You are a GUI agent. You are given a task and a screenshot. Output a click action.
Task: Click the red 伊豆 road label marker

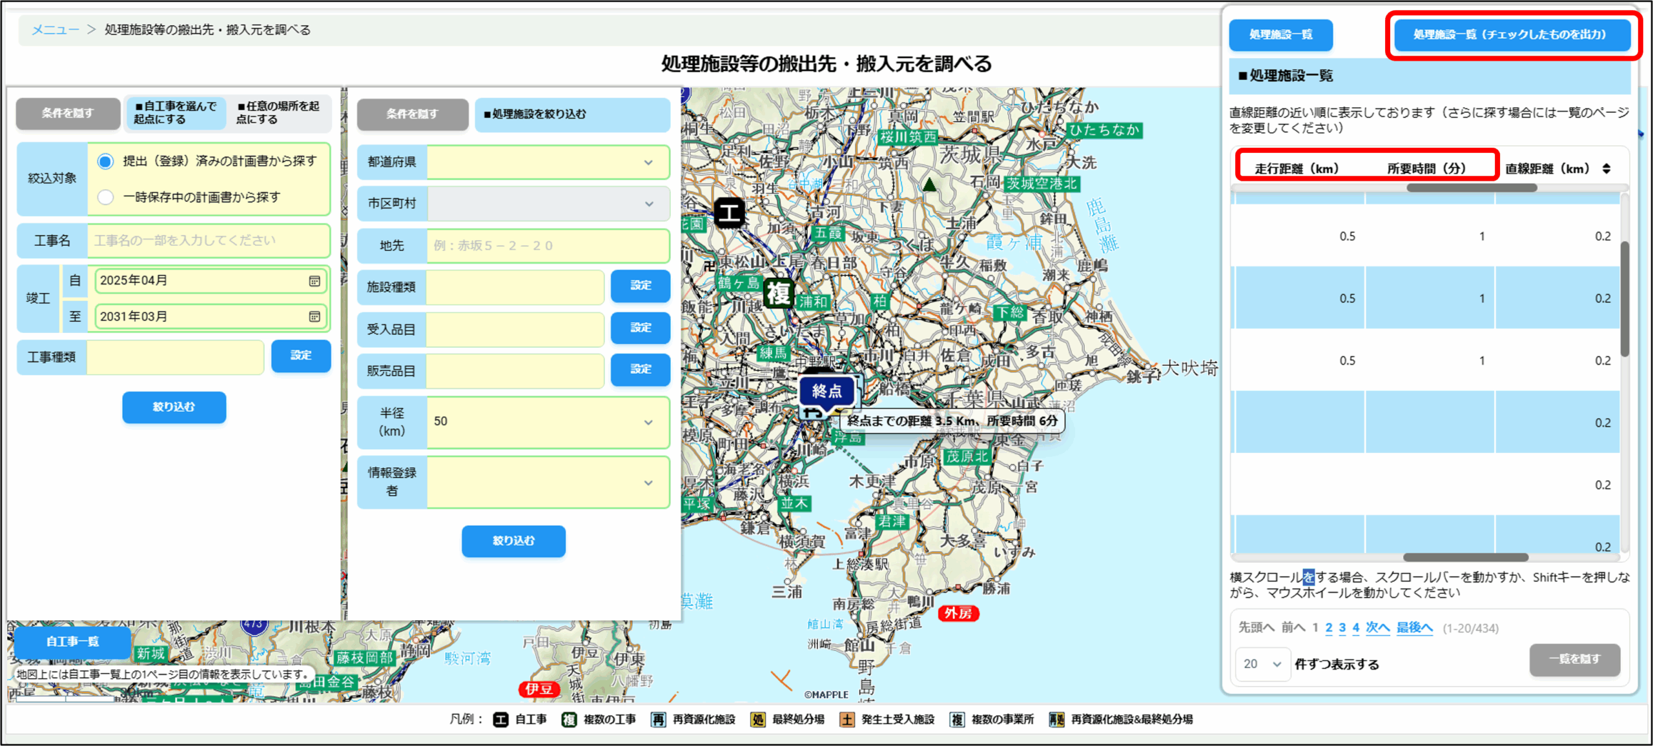click(x=539, y=689)
